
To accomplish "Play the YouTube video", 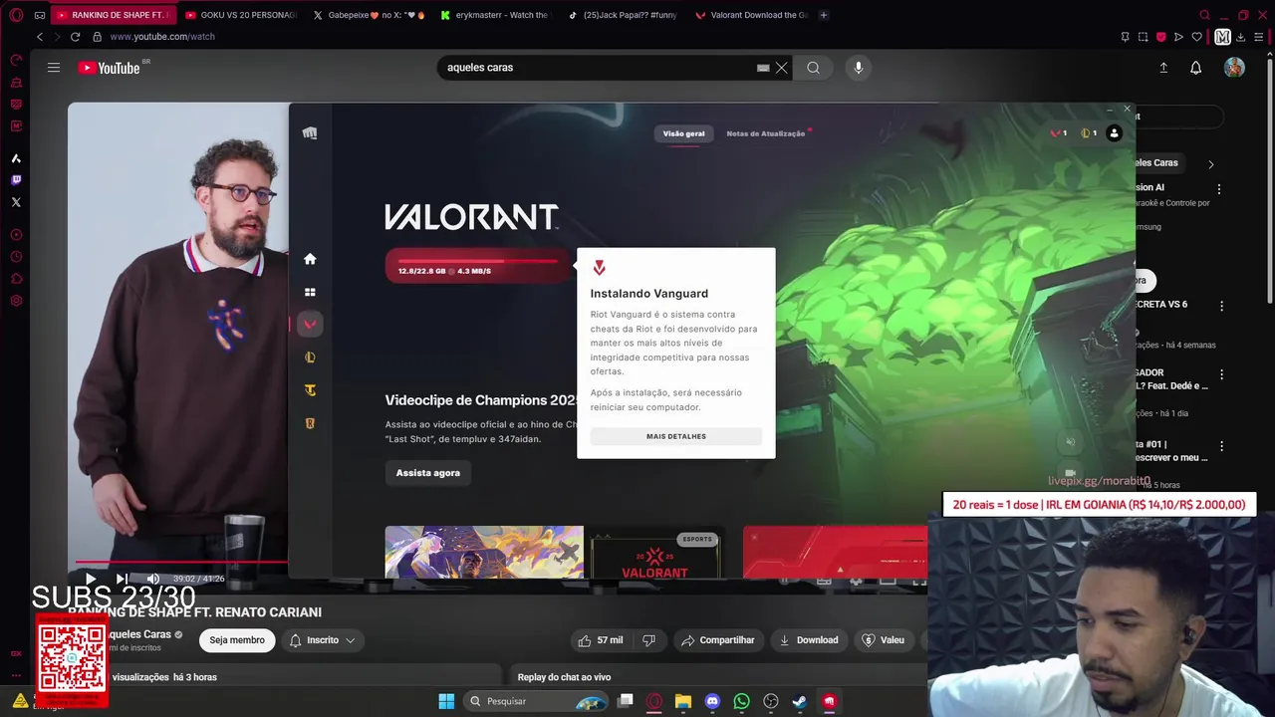I will click(91, 579).
